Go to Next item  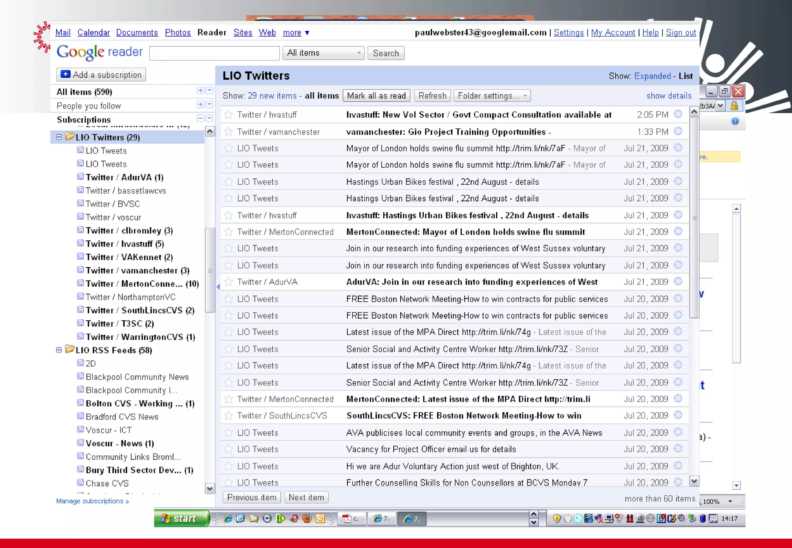point(306,497)
